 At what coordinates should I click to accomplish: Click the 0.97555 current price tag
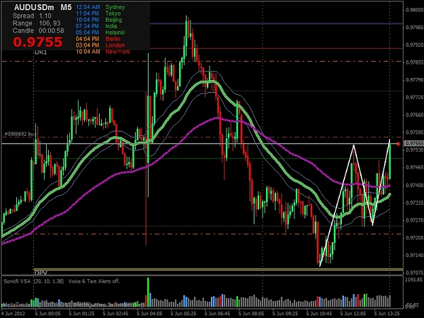(x=414, y=144)
